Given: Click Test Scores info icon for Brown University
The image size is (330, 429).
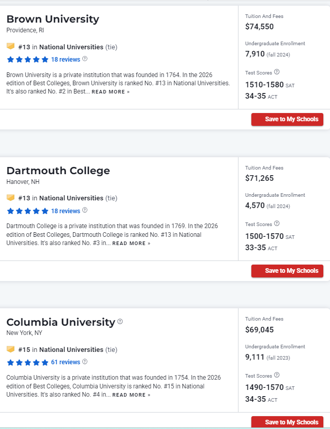Looking at the screenshot, I should [x=277, y=72].
